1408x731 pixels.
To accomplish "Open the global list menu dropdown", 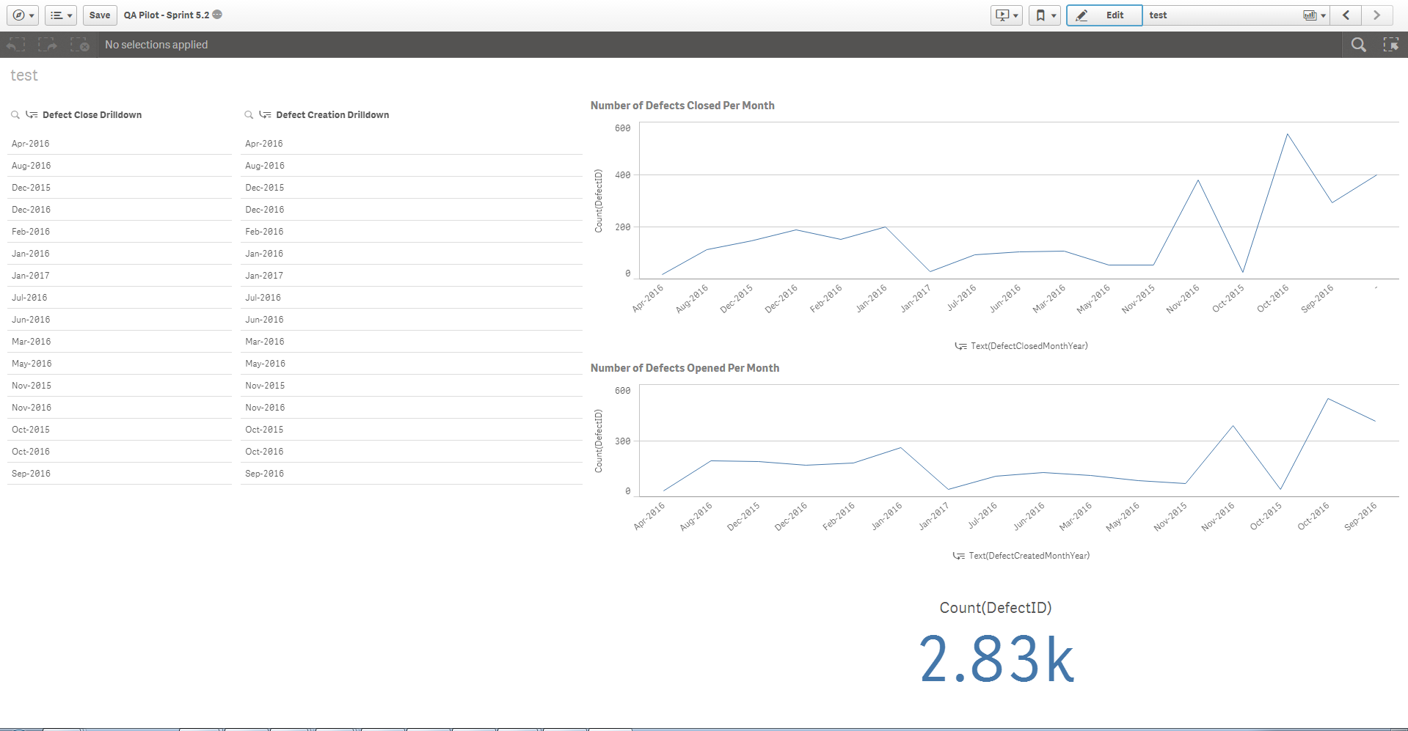I will pyautogui.click(x=61, y=15).
